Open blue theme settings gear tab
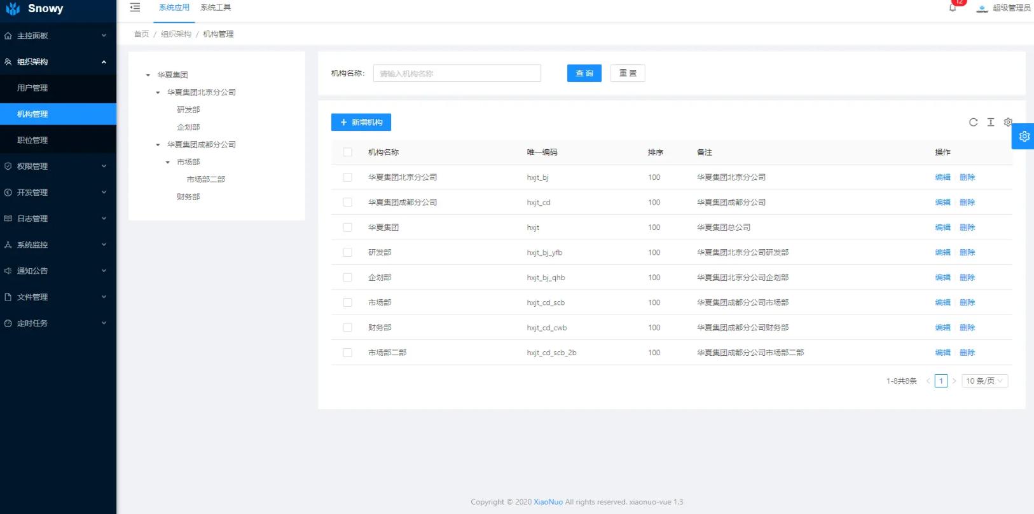Viewport: 1034px width, 514px height. pyautogui.click(x=1023, y=136)
